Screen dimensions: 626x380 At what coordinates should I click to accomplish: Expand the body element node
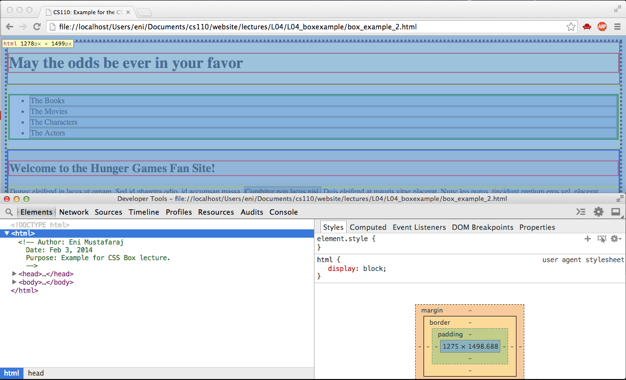[14, 282]
